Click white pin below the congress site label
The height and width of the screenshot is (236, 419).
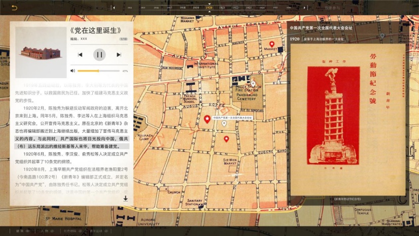click(x=224, y=123)
